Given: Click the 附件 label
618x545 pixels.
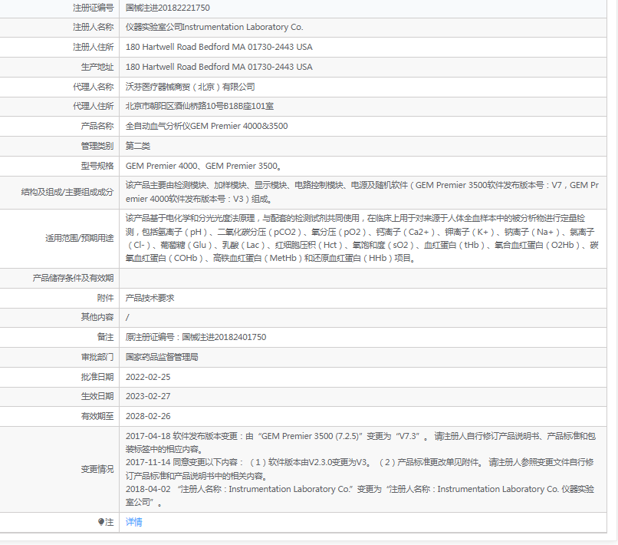Looking at the screenshot, I should [x=106, y=298].
